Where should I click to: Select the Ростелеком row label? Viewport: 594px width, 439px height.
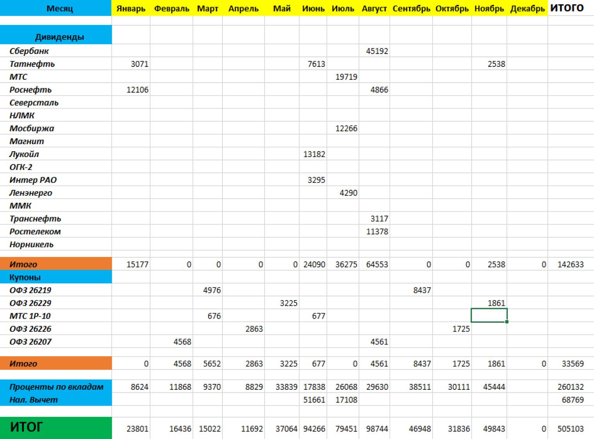tap(35, 231)
